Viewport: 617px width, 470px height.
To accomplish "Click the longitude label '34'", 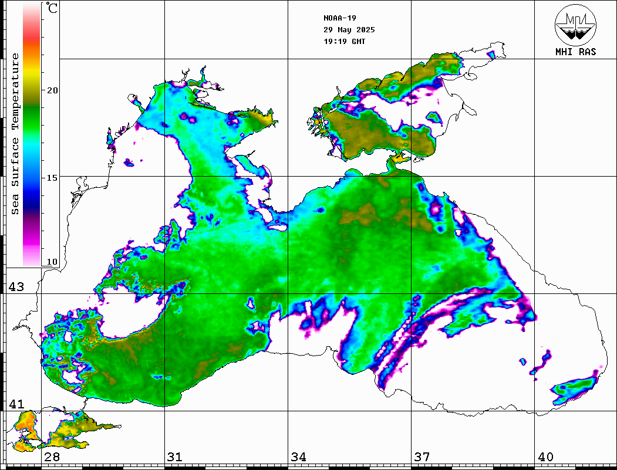I will coord(298,457).
